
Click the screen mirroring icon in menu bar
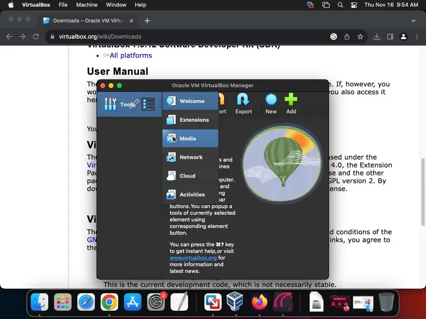pyautogui.click(x=326, y=5)
